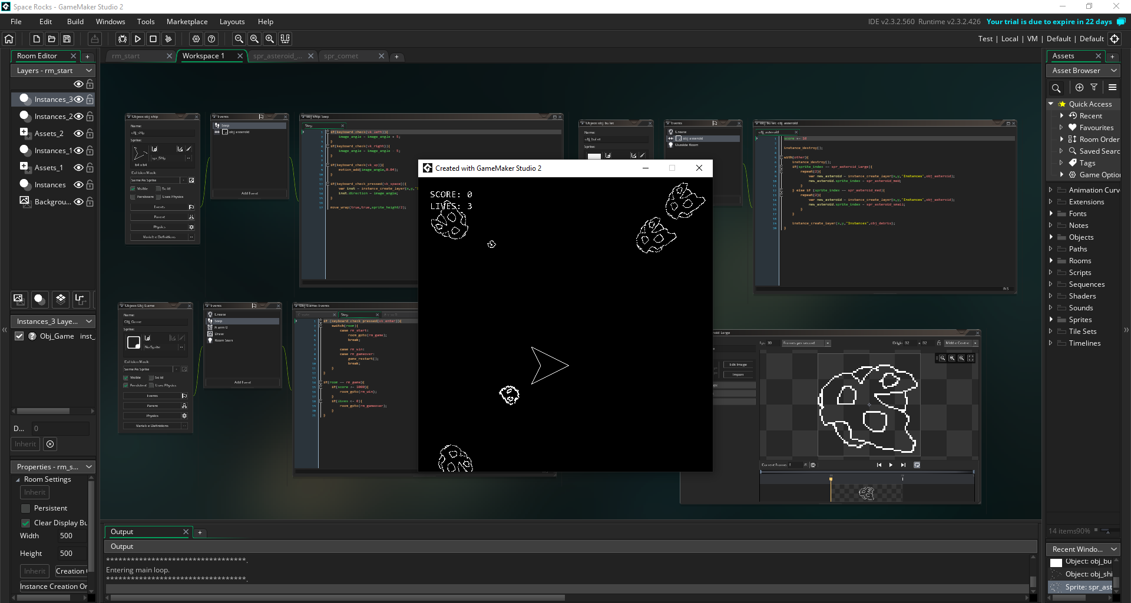Click the Run game play icon
This screenshot has height=603, width=1131.
click(138, 39)
